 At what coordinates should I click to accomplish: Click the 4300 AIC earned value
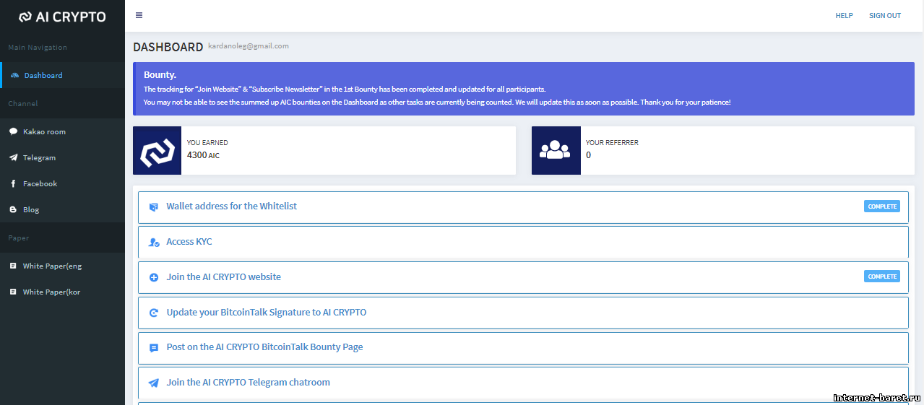point(203,154)
